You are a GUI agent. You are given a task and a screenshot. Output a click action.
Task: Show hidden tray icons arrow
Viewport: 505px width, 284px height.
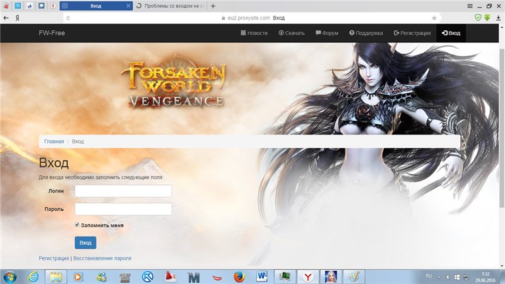click(x=439, y=277)
